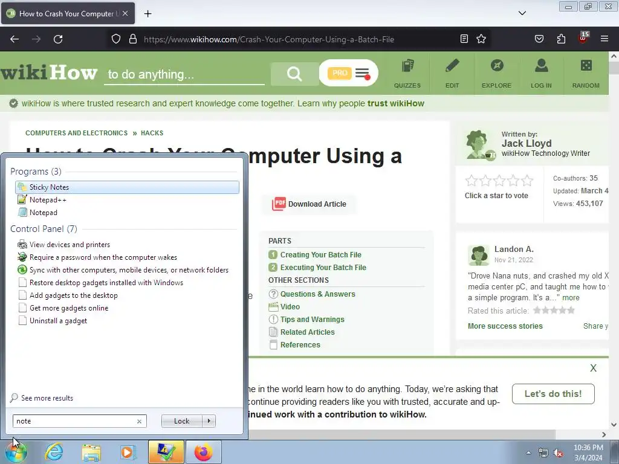Open the Computers and Electronics breadcrumb

click(x=77, y=133)
